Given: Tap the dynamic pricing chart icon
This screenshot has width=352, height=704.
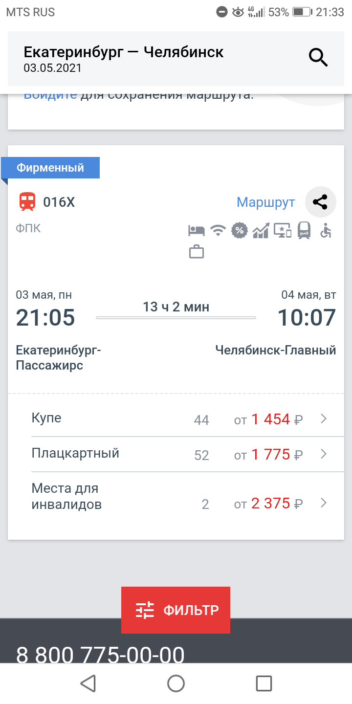Looking at the screenshot, I should coord(261,231).
